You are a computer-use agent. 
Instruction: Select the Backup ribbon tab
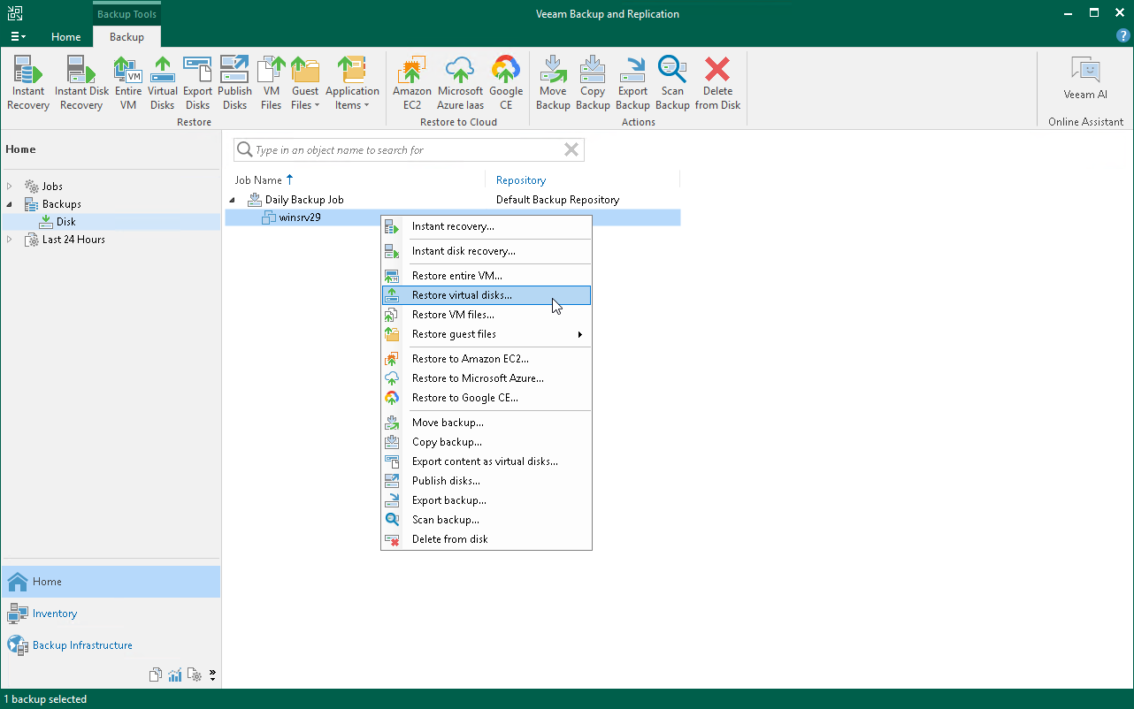[x=126, y=36]
